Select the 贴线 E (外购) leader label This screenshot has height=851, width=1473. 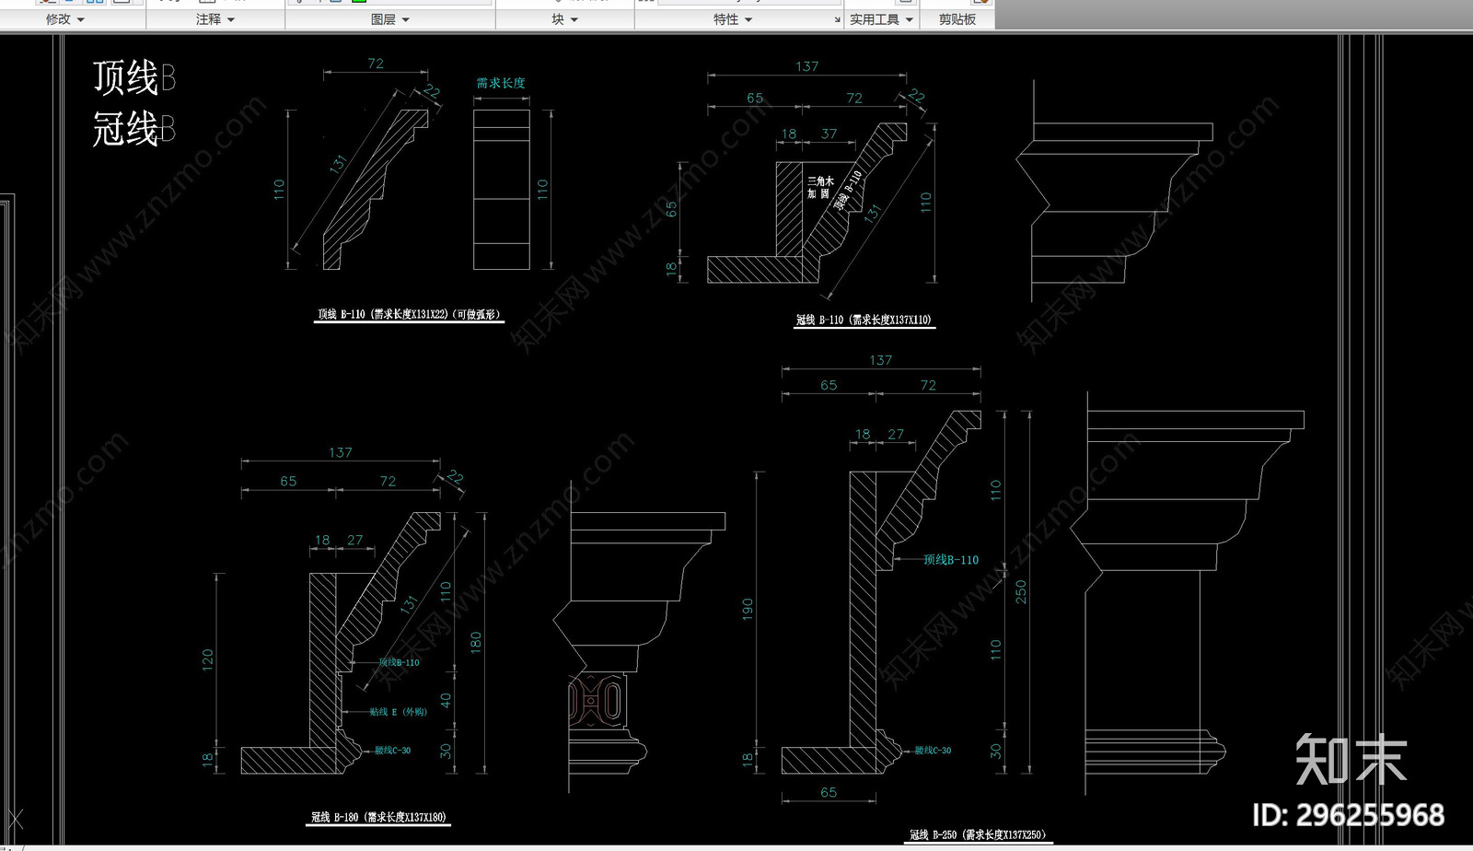point(399,712)
